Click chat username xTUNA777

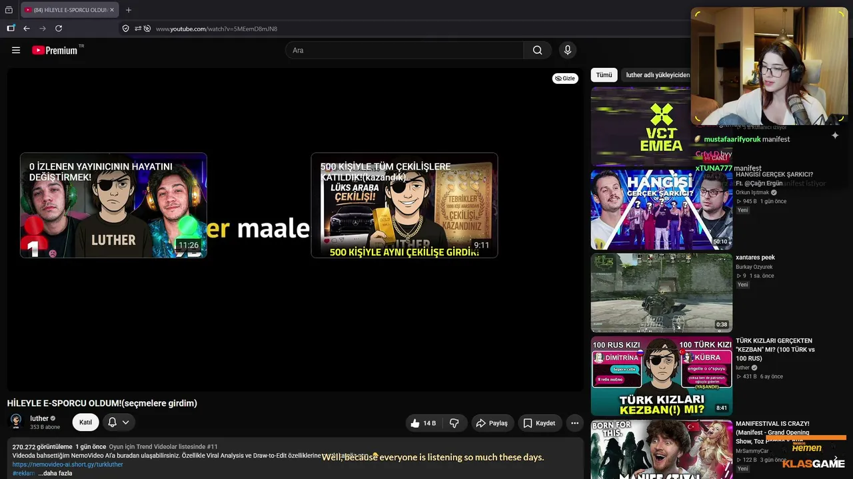[714, 168]
